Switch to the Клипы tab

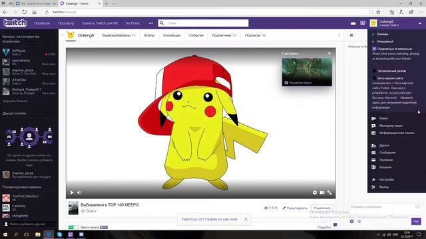point(149,35)
